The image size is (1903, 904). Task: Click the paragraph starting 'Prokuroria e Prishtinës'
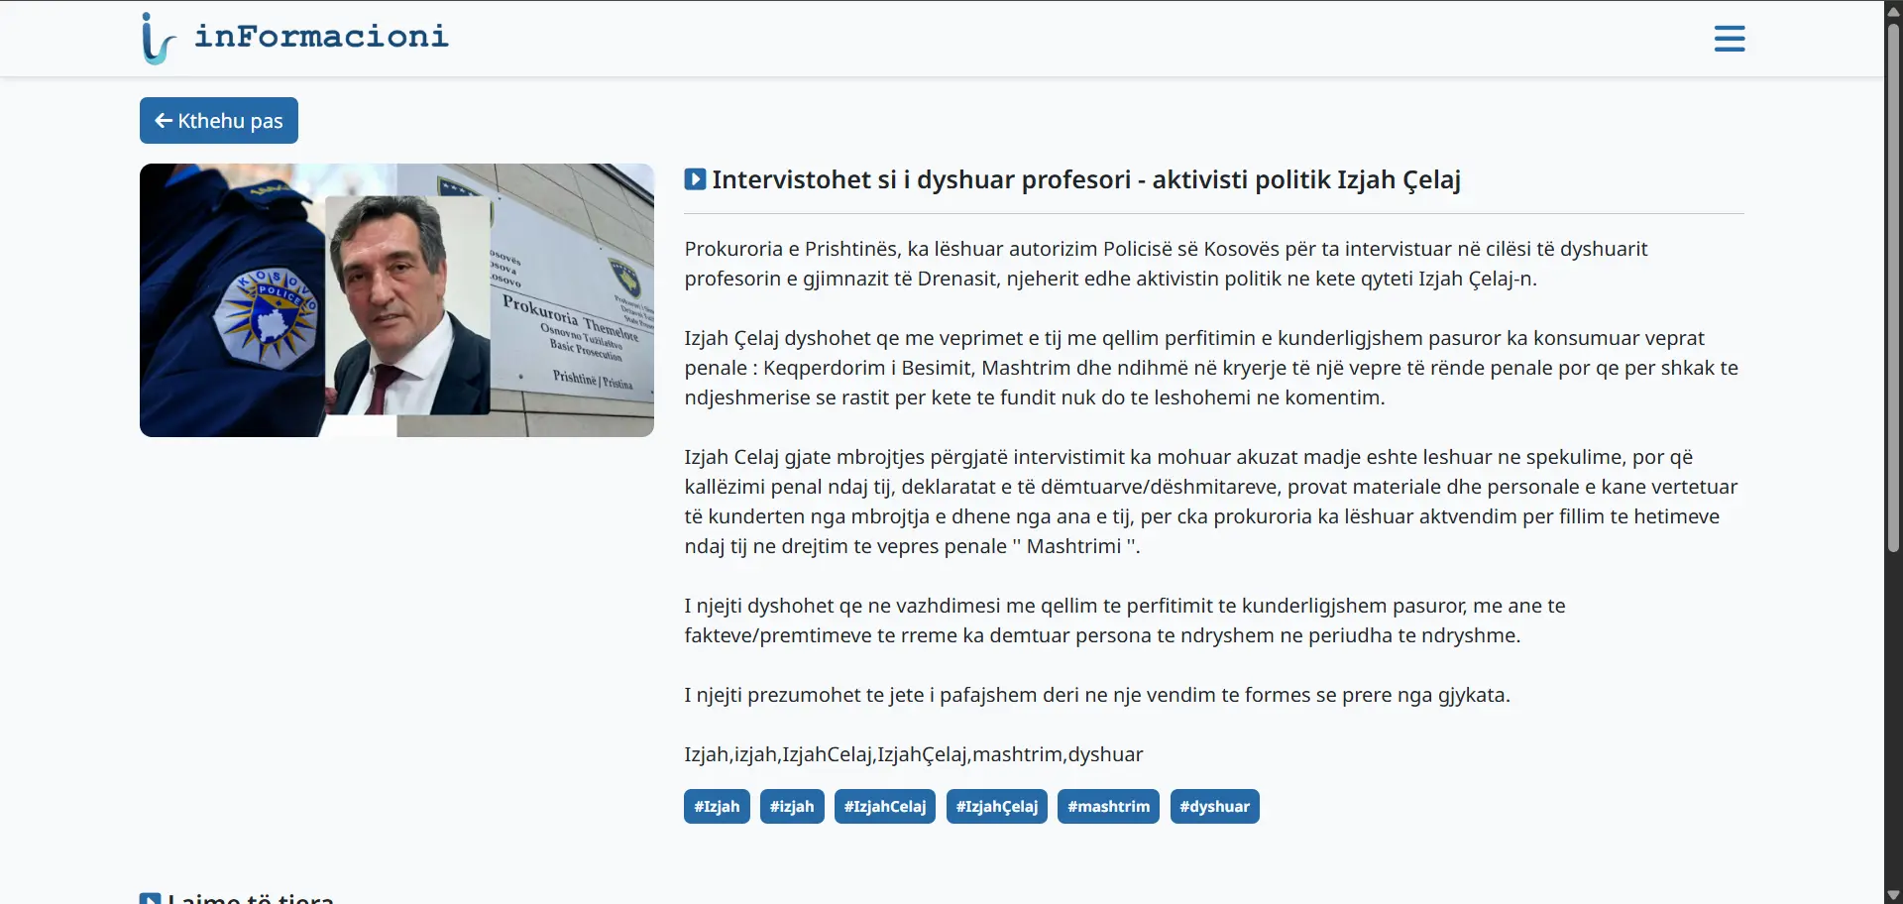1166,264
